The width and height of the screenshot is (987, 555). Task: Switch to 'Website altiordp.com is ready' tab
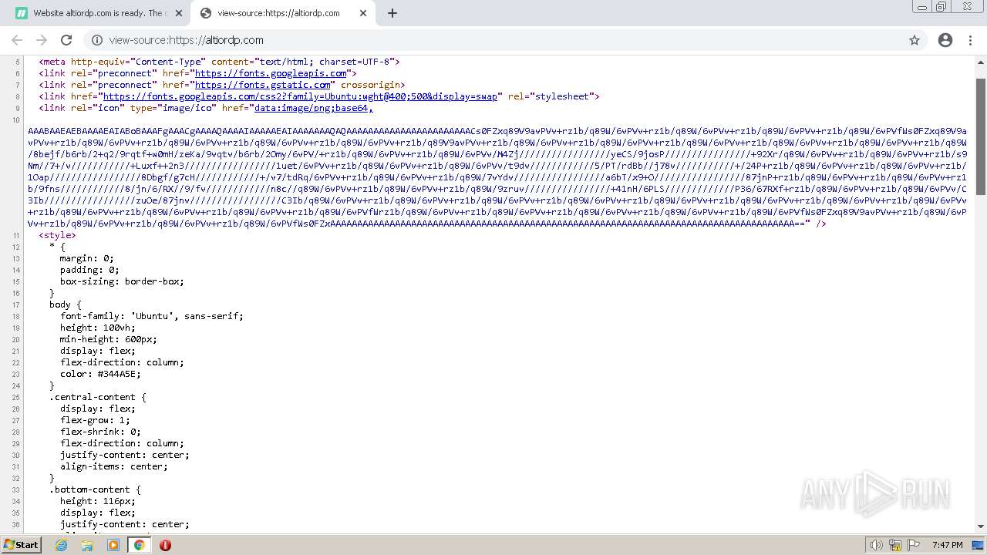(99, 13)
